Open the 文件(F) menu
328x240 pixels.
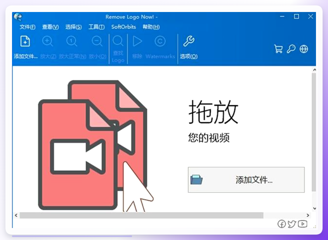click(28, 27)
